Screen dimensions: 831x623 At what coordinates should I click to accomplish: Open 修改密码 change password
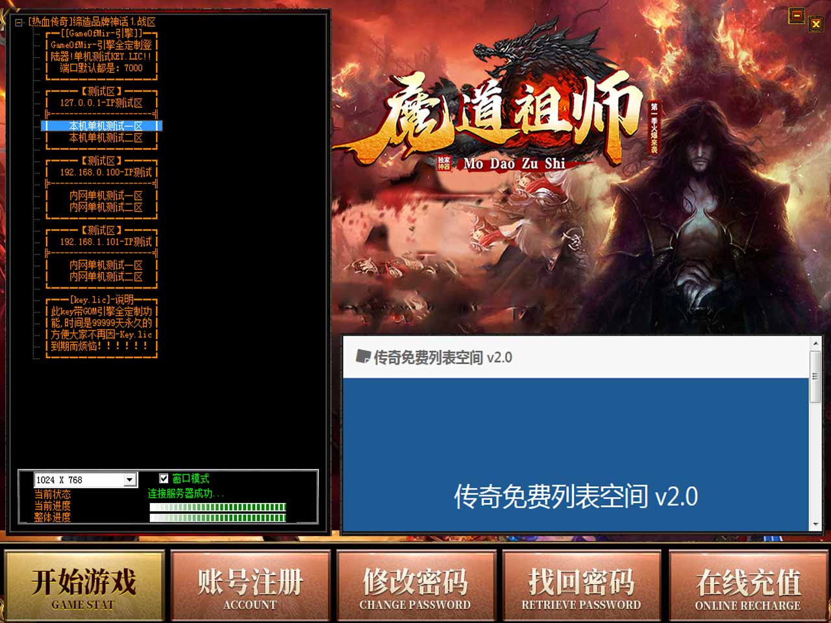[415, 587]
